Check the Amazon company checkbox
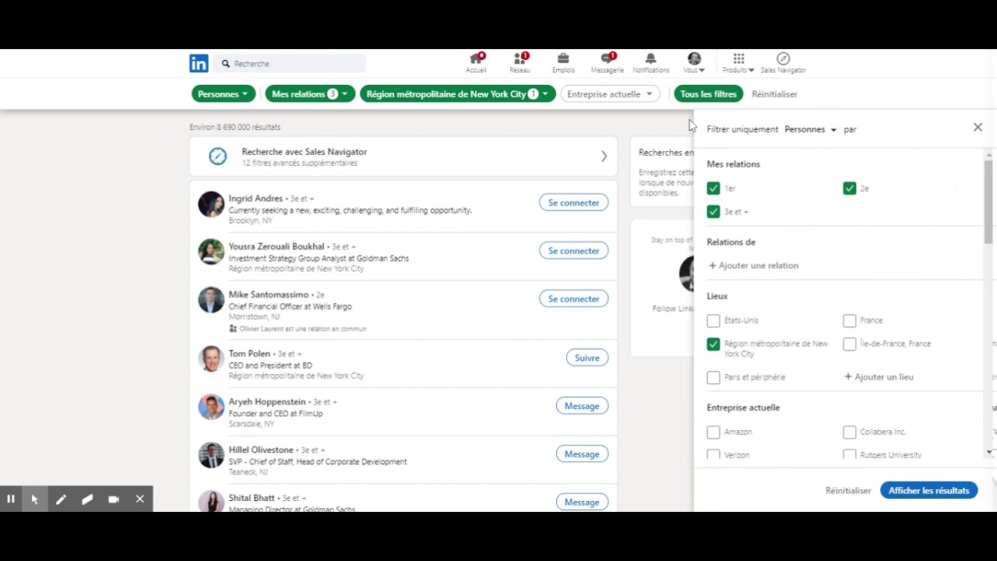 tap(713, 432)
